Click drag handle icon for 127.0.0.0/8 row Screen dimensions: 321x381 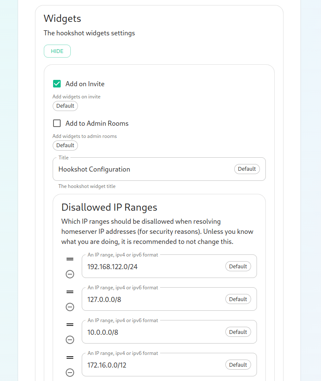[x=70, y=292]
